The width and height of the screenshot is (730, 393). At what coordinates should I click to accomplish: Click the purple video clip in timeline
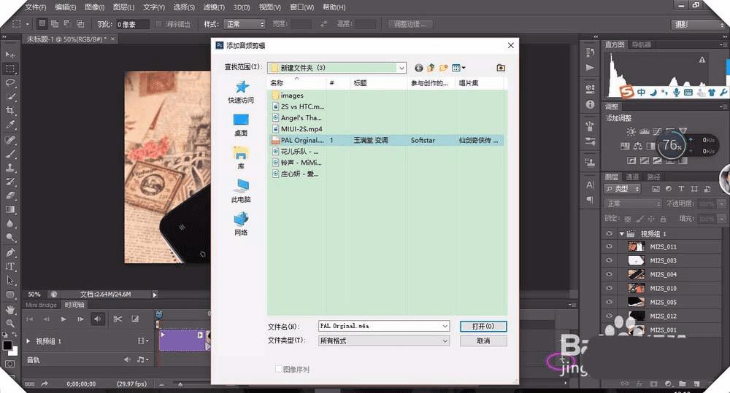(x=182, y=340)
